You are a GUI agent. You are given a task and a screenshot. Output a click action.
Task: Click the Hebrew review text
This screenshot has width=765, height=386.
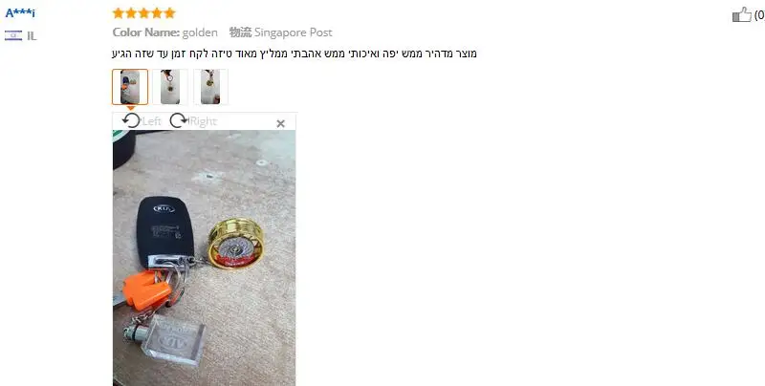coord(295,54)
